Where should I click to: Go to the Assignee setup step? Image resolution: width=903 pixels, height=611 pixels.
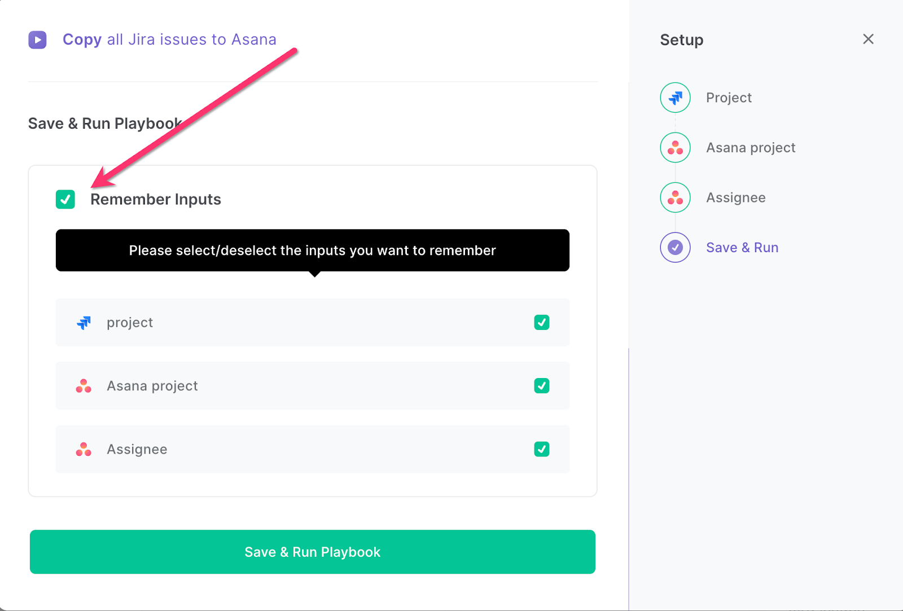click(736, 197)
